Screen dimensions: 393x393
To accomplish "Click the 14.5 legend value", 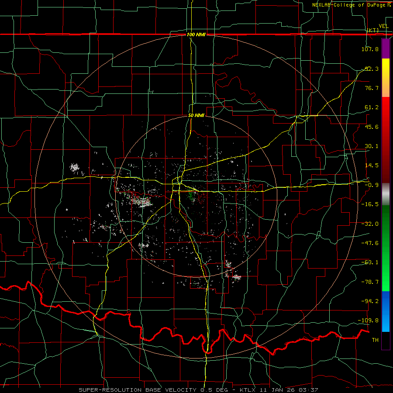I will tap(371, 165).
